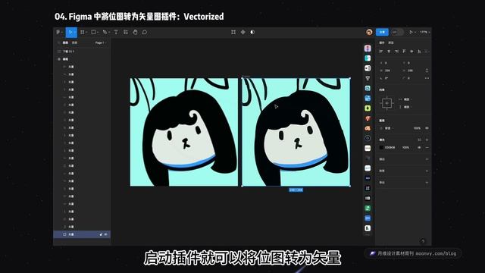Image resolution: width=485 pixels, height=273 pixels.
Task: Click the Rotation angle field
Action: tap(390, 78)
